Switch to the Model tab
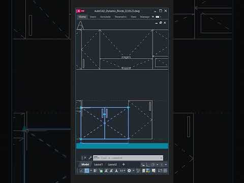The width and height of the screenshot is (244, 183). (85, 164)
